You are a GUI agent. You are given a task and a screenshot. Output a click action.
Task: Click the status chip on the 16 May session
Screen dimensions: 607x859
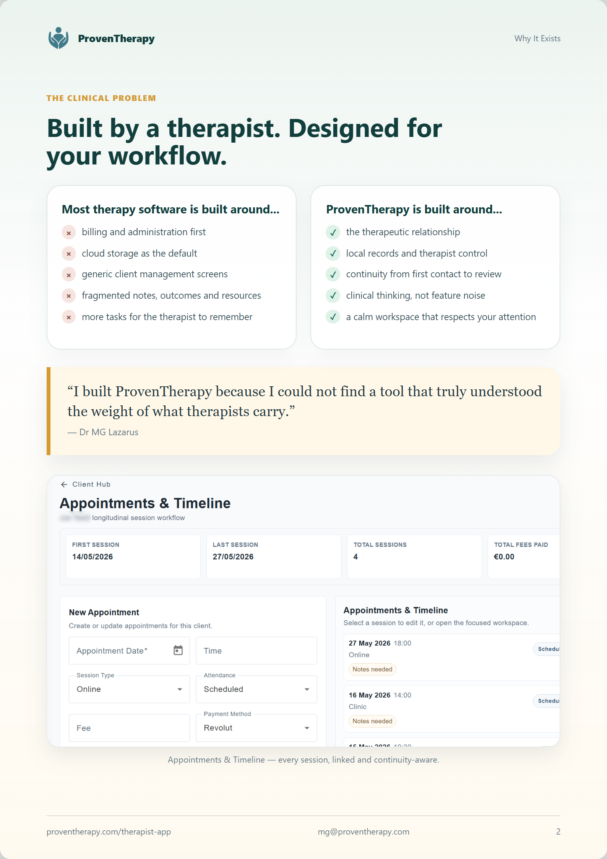[547, 701]
